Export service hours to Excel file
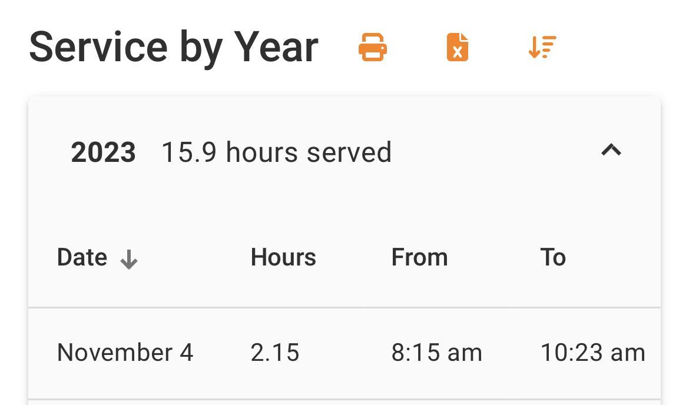This screenshot has width=689, height=405. (458, 47)
